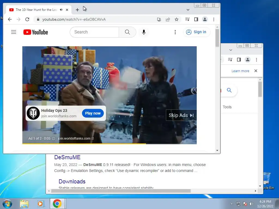This screenshot has height=209, width=279.
Task: Click Tools in background Google window
Action: (x=227, y=107)
